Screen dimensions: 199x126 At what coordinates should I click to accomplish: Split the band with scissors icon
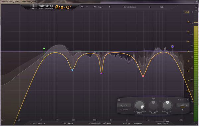coord(182,110)
